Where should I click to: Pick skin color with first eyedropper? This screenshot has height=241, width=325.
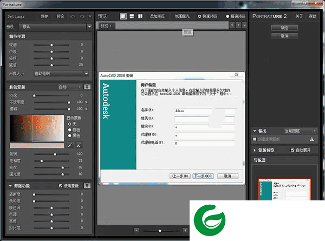70,145
